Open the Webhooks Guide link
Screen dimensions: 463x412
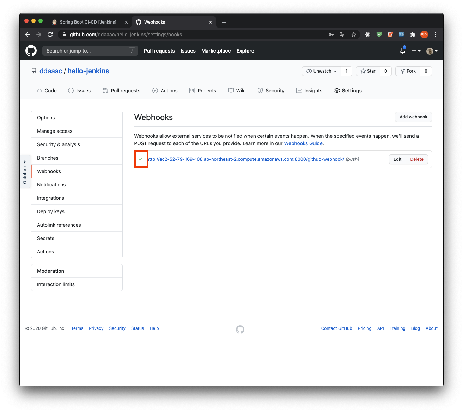(x=303, y=143)
